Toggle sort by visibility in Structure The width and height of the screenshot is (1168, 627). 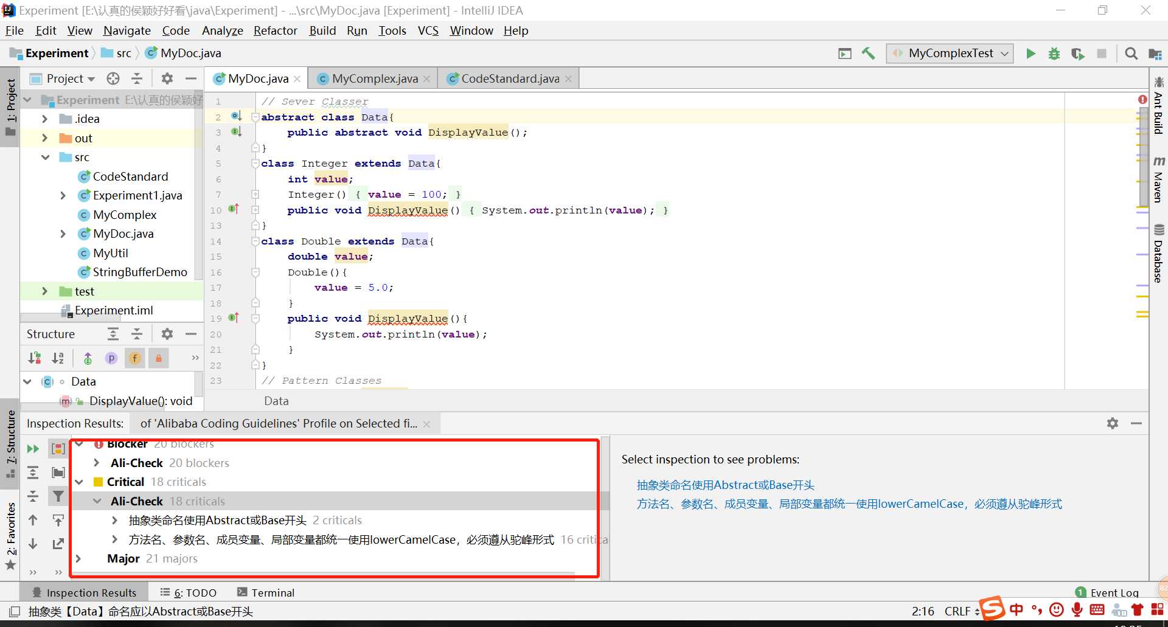35,358
